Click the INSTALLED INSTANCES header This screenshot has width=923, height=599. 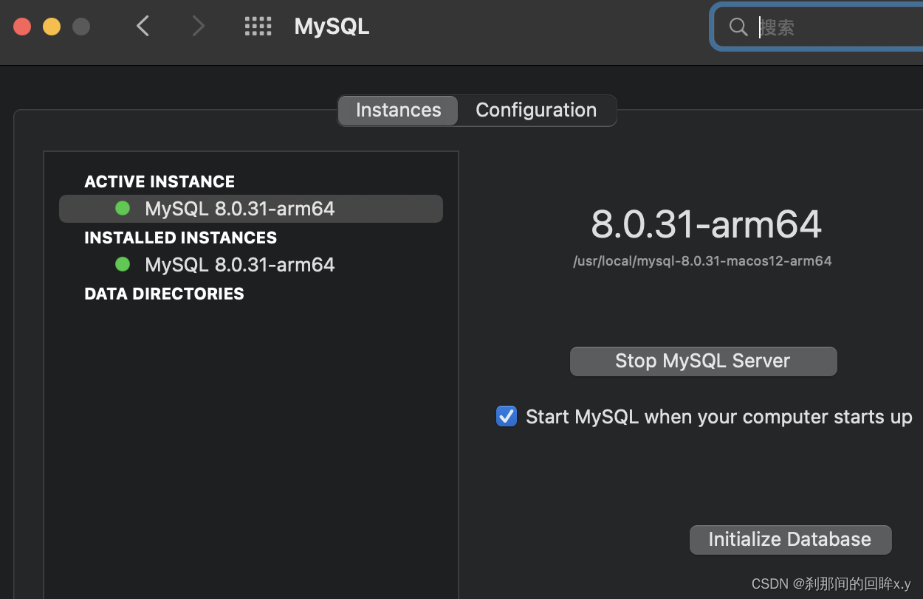(181, 238)
